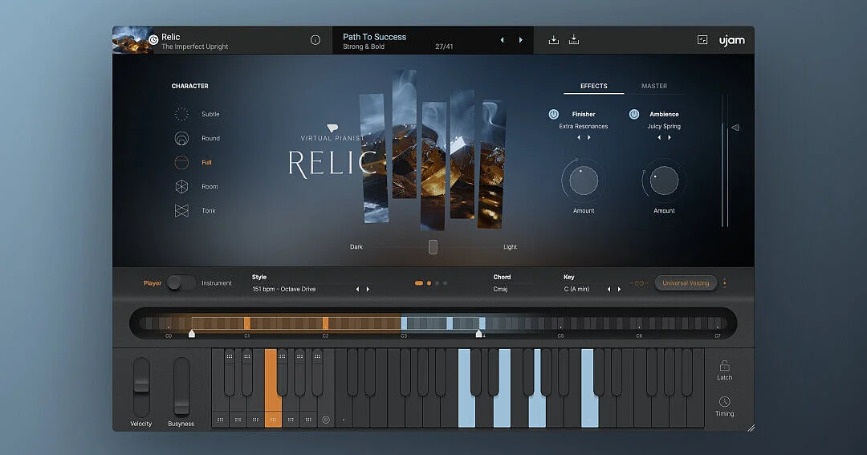Open Style menu 151 bpm - Octave Drive
867x455 pixels.
pyautogui.click(x=283, y=289)
